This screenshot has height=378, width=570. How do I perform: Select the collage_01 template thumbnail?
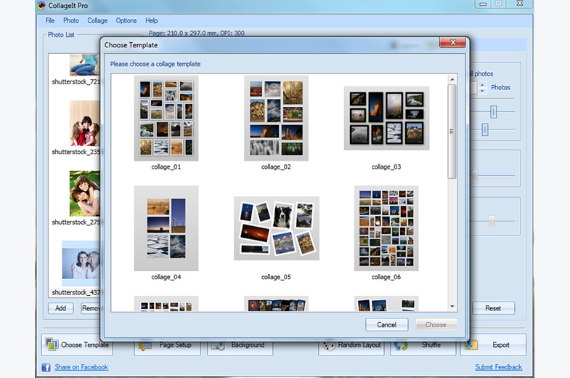point(166,118)
